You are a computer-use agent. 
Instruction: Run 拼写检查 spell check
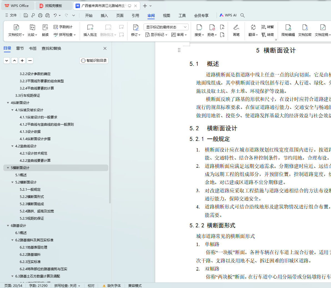tap(64, 34)
